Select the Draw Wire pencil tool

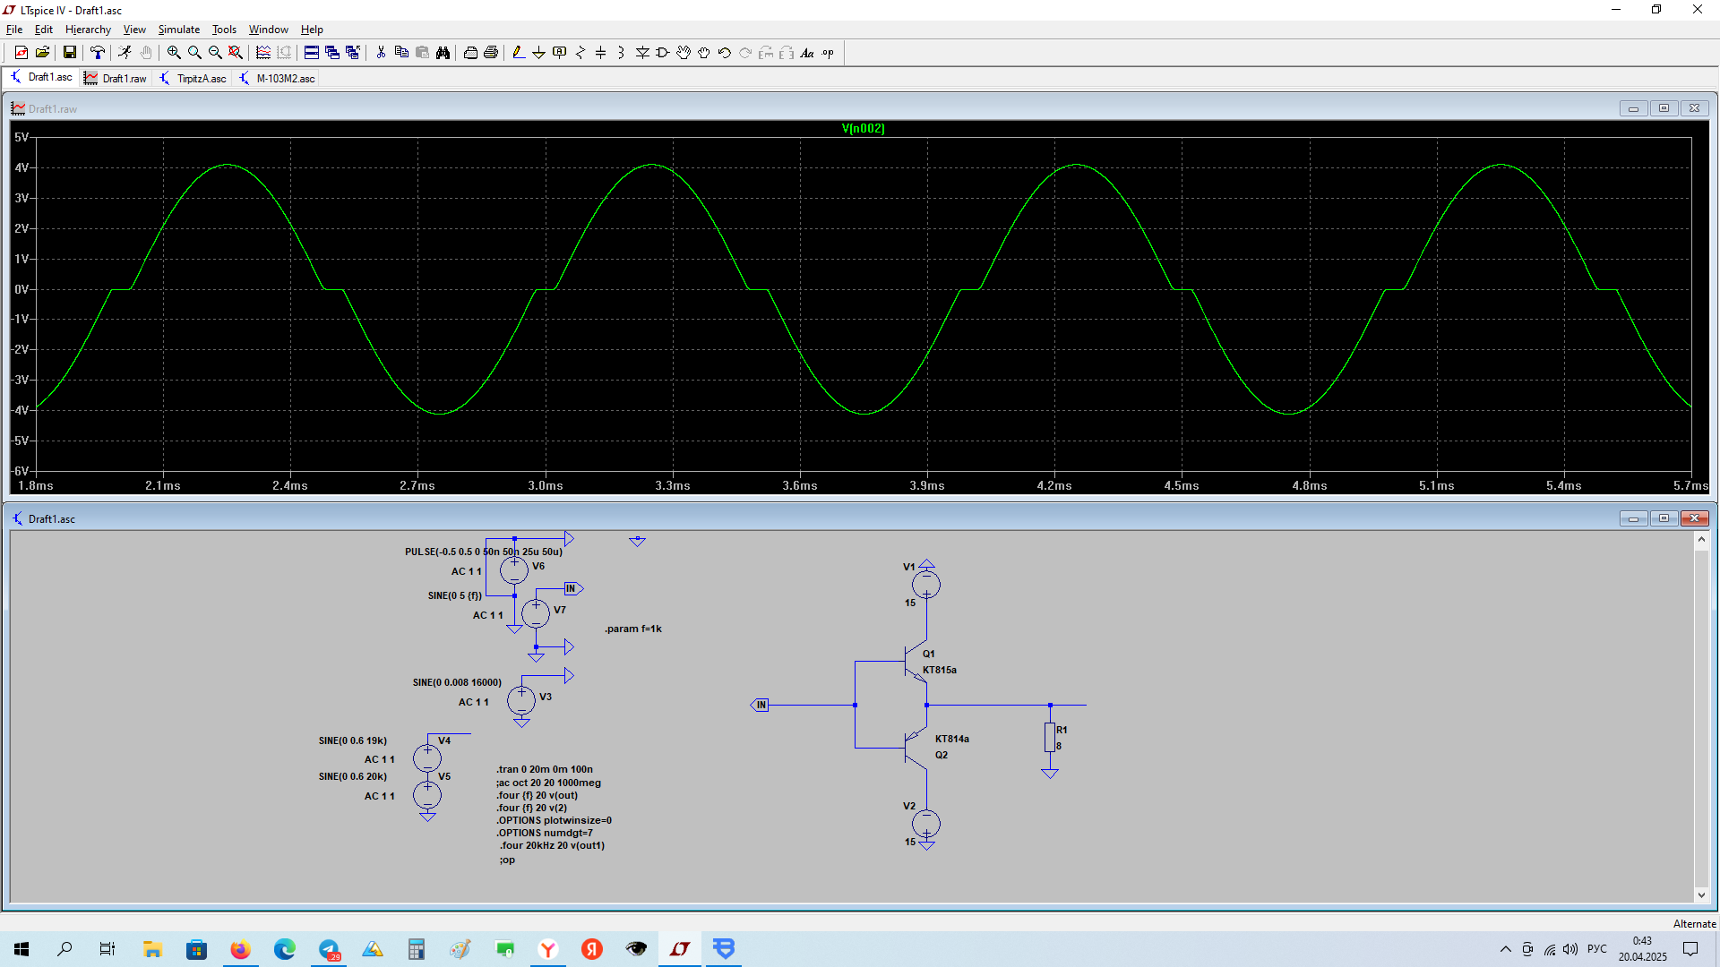(x=519, y=53)
